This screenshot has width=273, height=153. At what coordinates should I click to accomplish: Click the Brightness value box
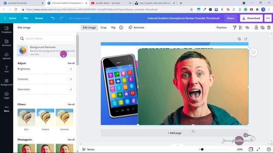[71, 69]
